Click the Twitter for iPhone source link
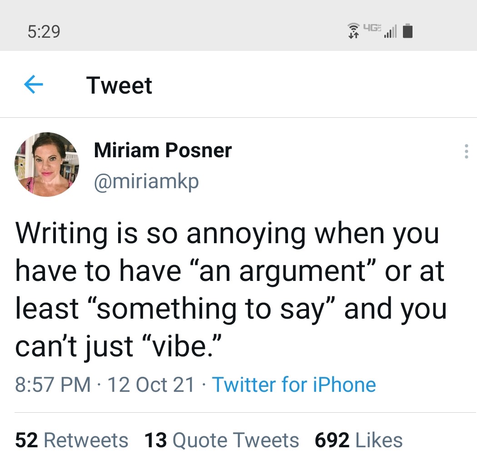The height and width of the screenshot is (460, 477). point(294,385)
